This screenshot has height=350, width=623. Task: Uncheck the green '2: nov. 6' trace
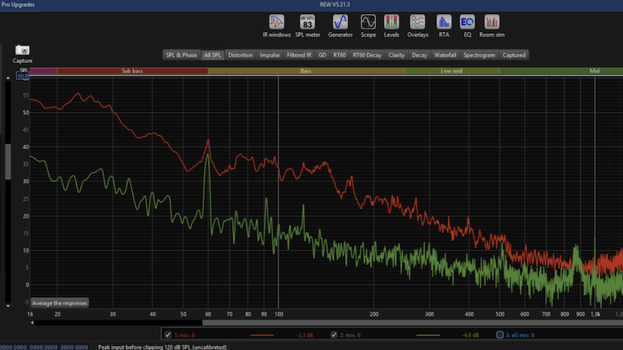tap(333, 334)
